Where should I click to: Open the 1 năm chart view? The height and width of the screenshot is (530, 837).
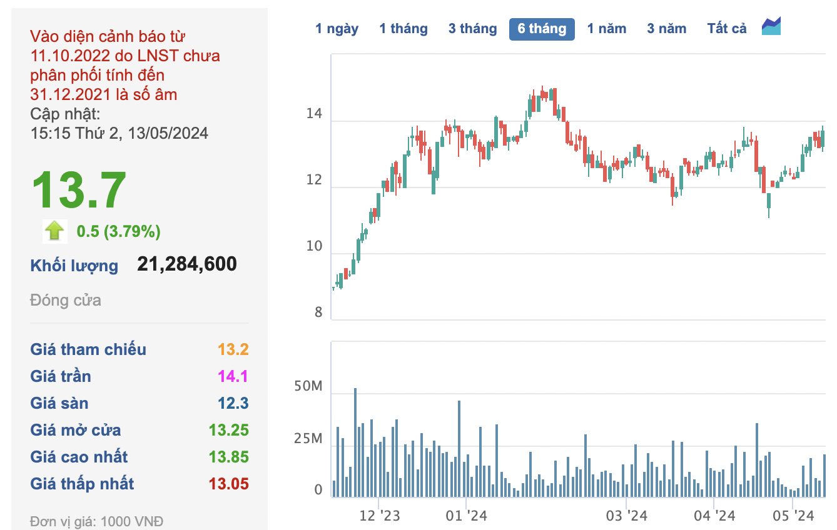pyautogui.click(x=606, y=29)
